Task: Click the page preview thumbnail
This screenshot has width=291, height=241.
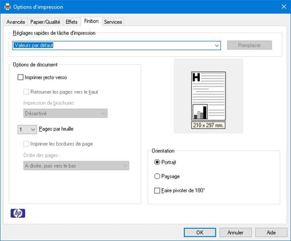Action: pos(208,96)
